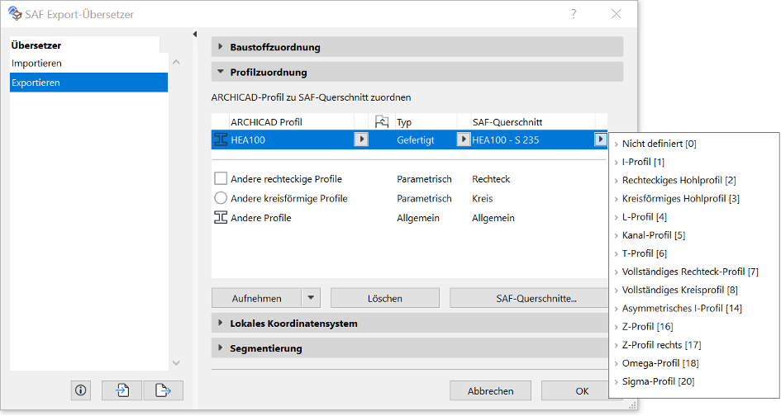
Task: Open the Typ arrow next to Gefertigt
Action: click(x=464, y=140)
